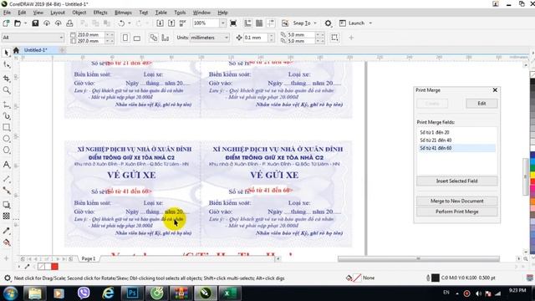
Task: Select the Page 1 tab
Action: tap(89, 258)
